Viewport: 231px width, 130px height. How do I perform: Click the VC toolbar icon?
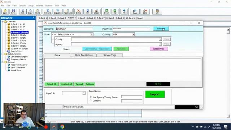(157, 12)
